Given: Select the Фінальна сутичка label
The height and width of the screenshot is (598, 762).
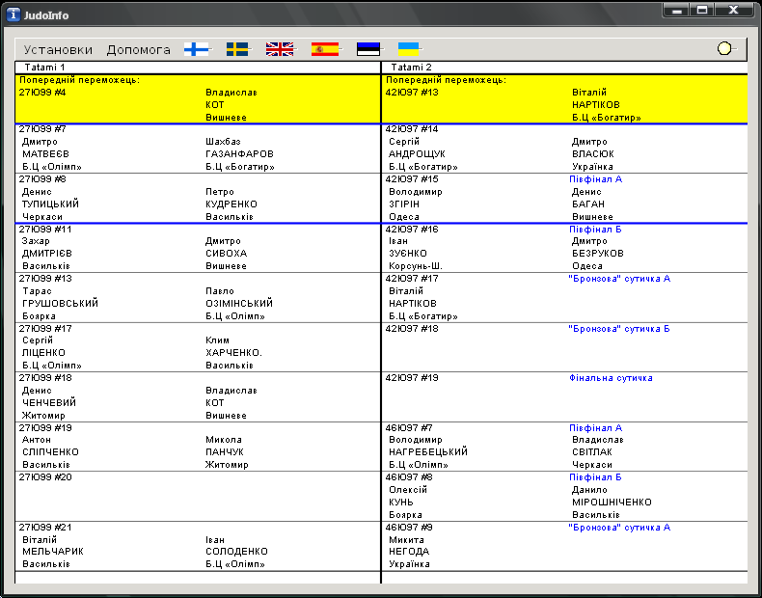Looking at the screenshot, I should [611, 378].
